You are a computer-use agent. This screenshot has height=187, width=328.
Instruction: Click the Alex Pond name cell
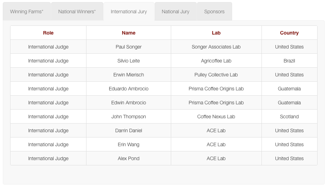click(x=129, y=158)
